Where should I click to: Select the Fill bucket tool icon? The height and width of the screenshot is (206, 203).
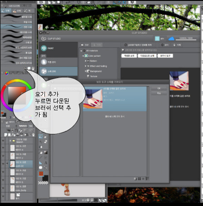(x=41, y=152)
